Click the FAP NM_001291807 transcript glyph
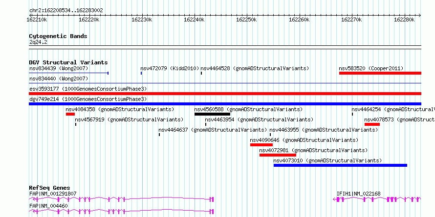This screenshot has width=435, height=217. (x=121, y=199)
